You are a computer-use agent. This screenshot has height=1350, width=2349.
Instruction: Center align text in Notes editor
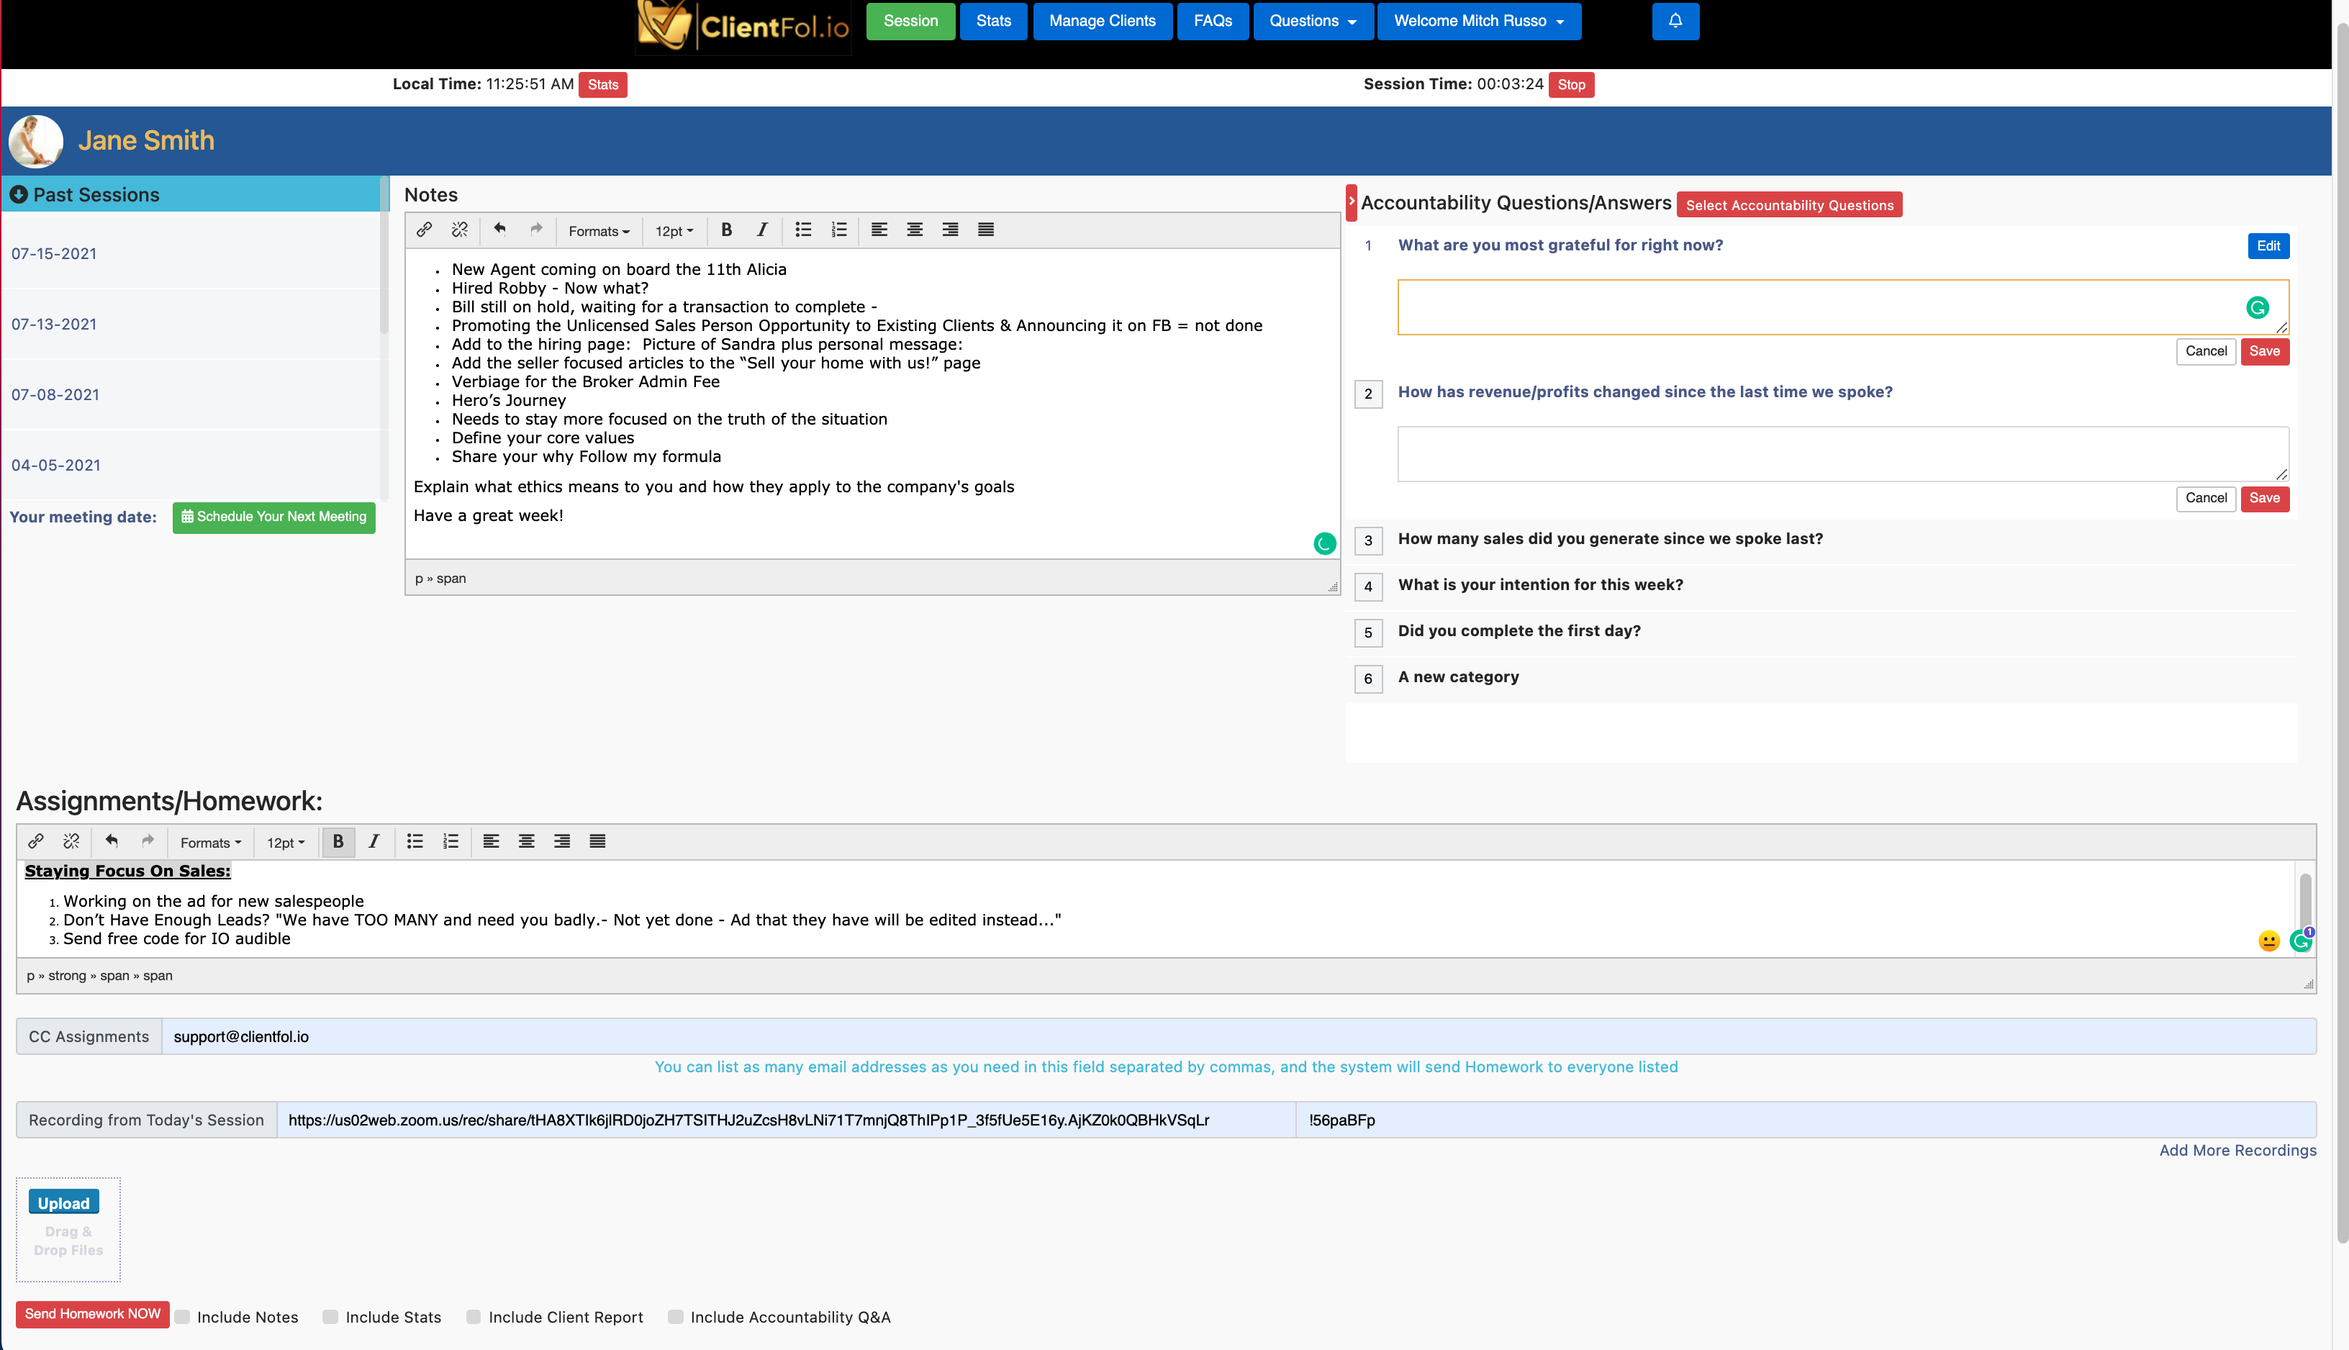click(914, 230)
